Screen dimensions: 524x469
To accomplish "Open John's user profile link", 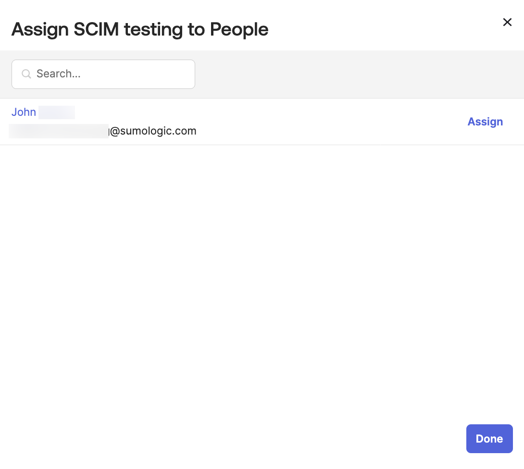I will click(x=24, y=112).
